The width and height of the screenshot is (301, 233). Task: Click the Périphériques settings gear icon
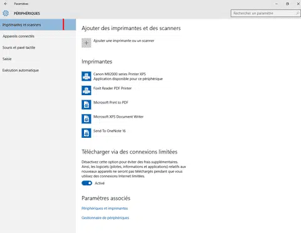coord(6,13)
